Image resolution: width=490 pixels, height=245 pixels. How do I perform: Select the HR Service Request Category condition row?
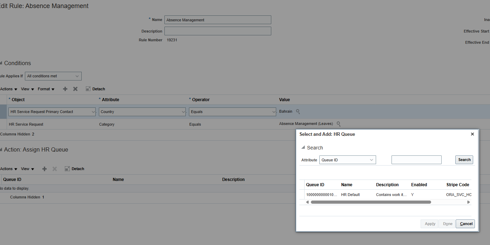[x=245, y=124]
